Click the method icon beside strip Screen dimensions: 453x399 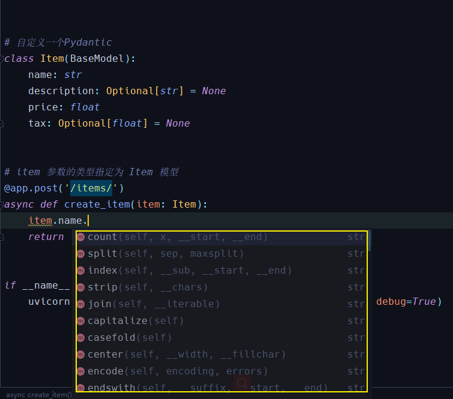81,288
